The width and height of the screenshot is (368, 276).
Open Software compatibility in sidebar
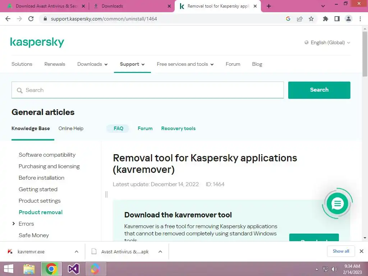click(47, 155)
